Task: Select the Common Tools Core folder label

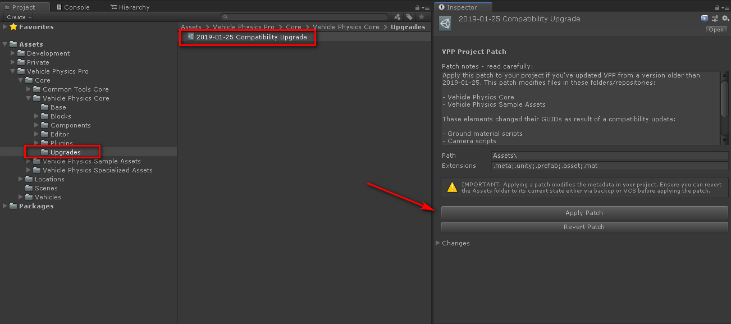Action: pos(76,89)
